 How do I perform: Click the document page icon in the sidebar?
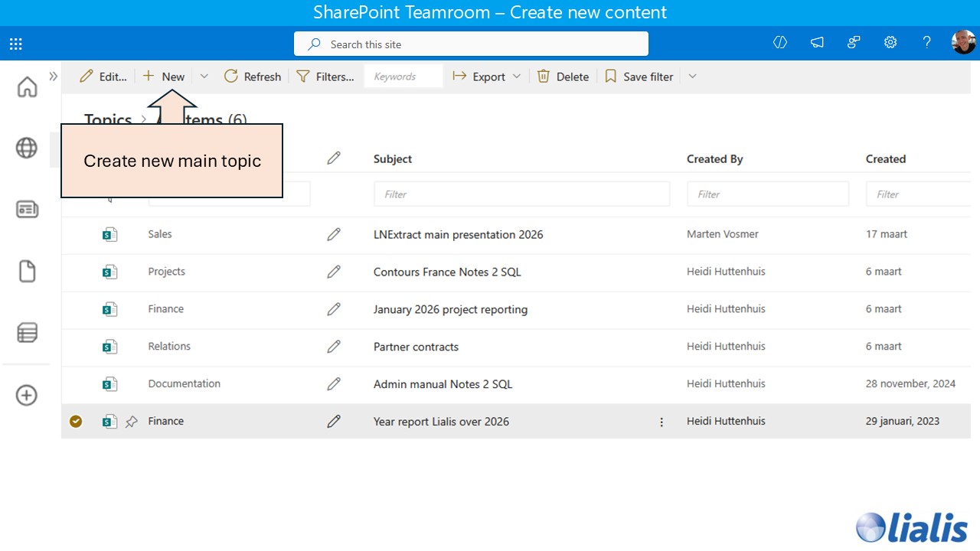pyautogui.click(x=27, y=271)
